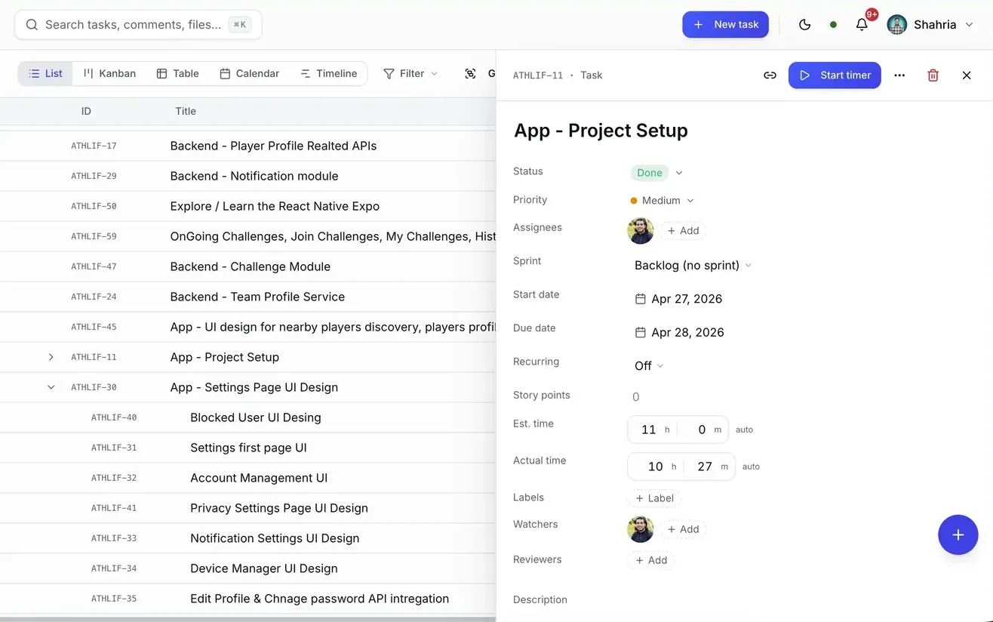This screenshot has height=622, width=993.
Task: Open Recurring dropdown set to Off
Action: [649, 366]
